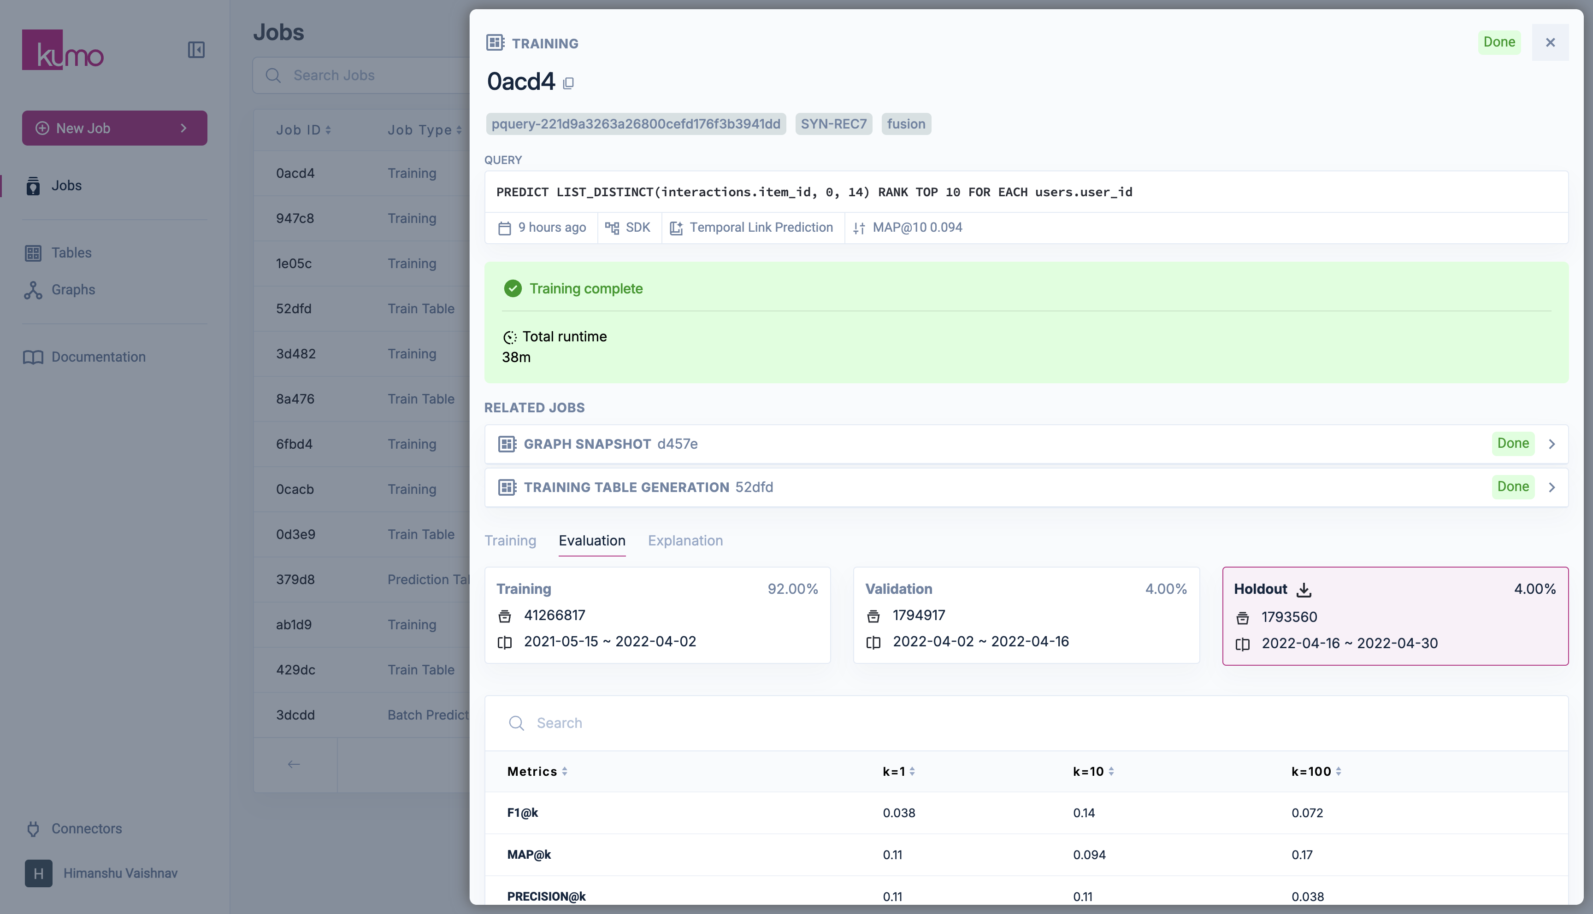
Task: Copy the 0acd4 job ID icon
Action: tap(568, 83)
